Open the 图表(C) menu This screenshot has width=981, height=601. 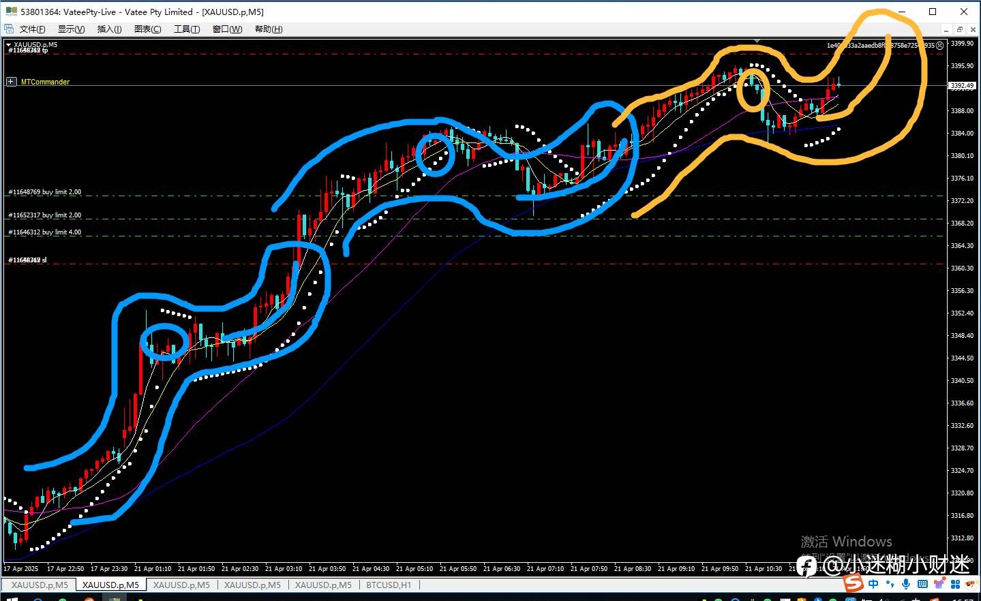[148, 29]
